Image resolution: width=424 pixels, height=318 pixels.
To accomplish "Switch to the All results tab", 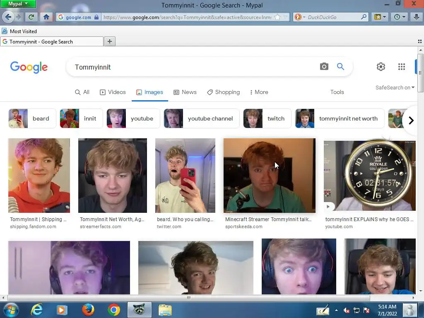I will pos(82,92).
